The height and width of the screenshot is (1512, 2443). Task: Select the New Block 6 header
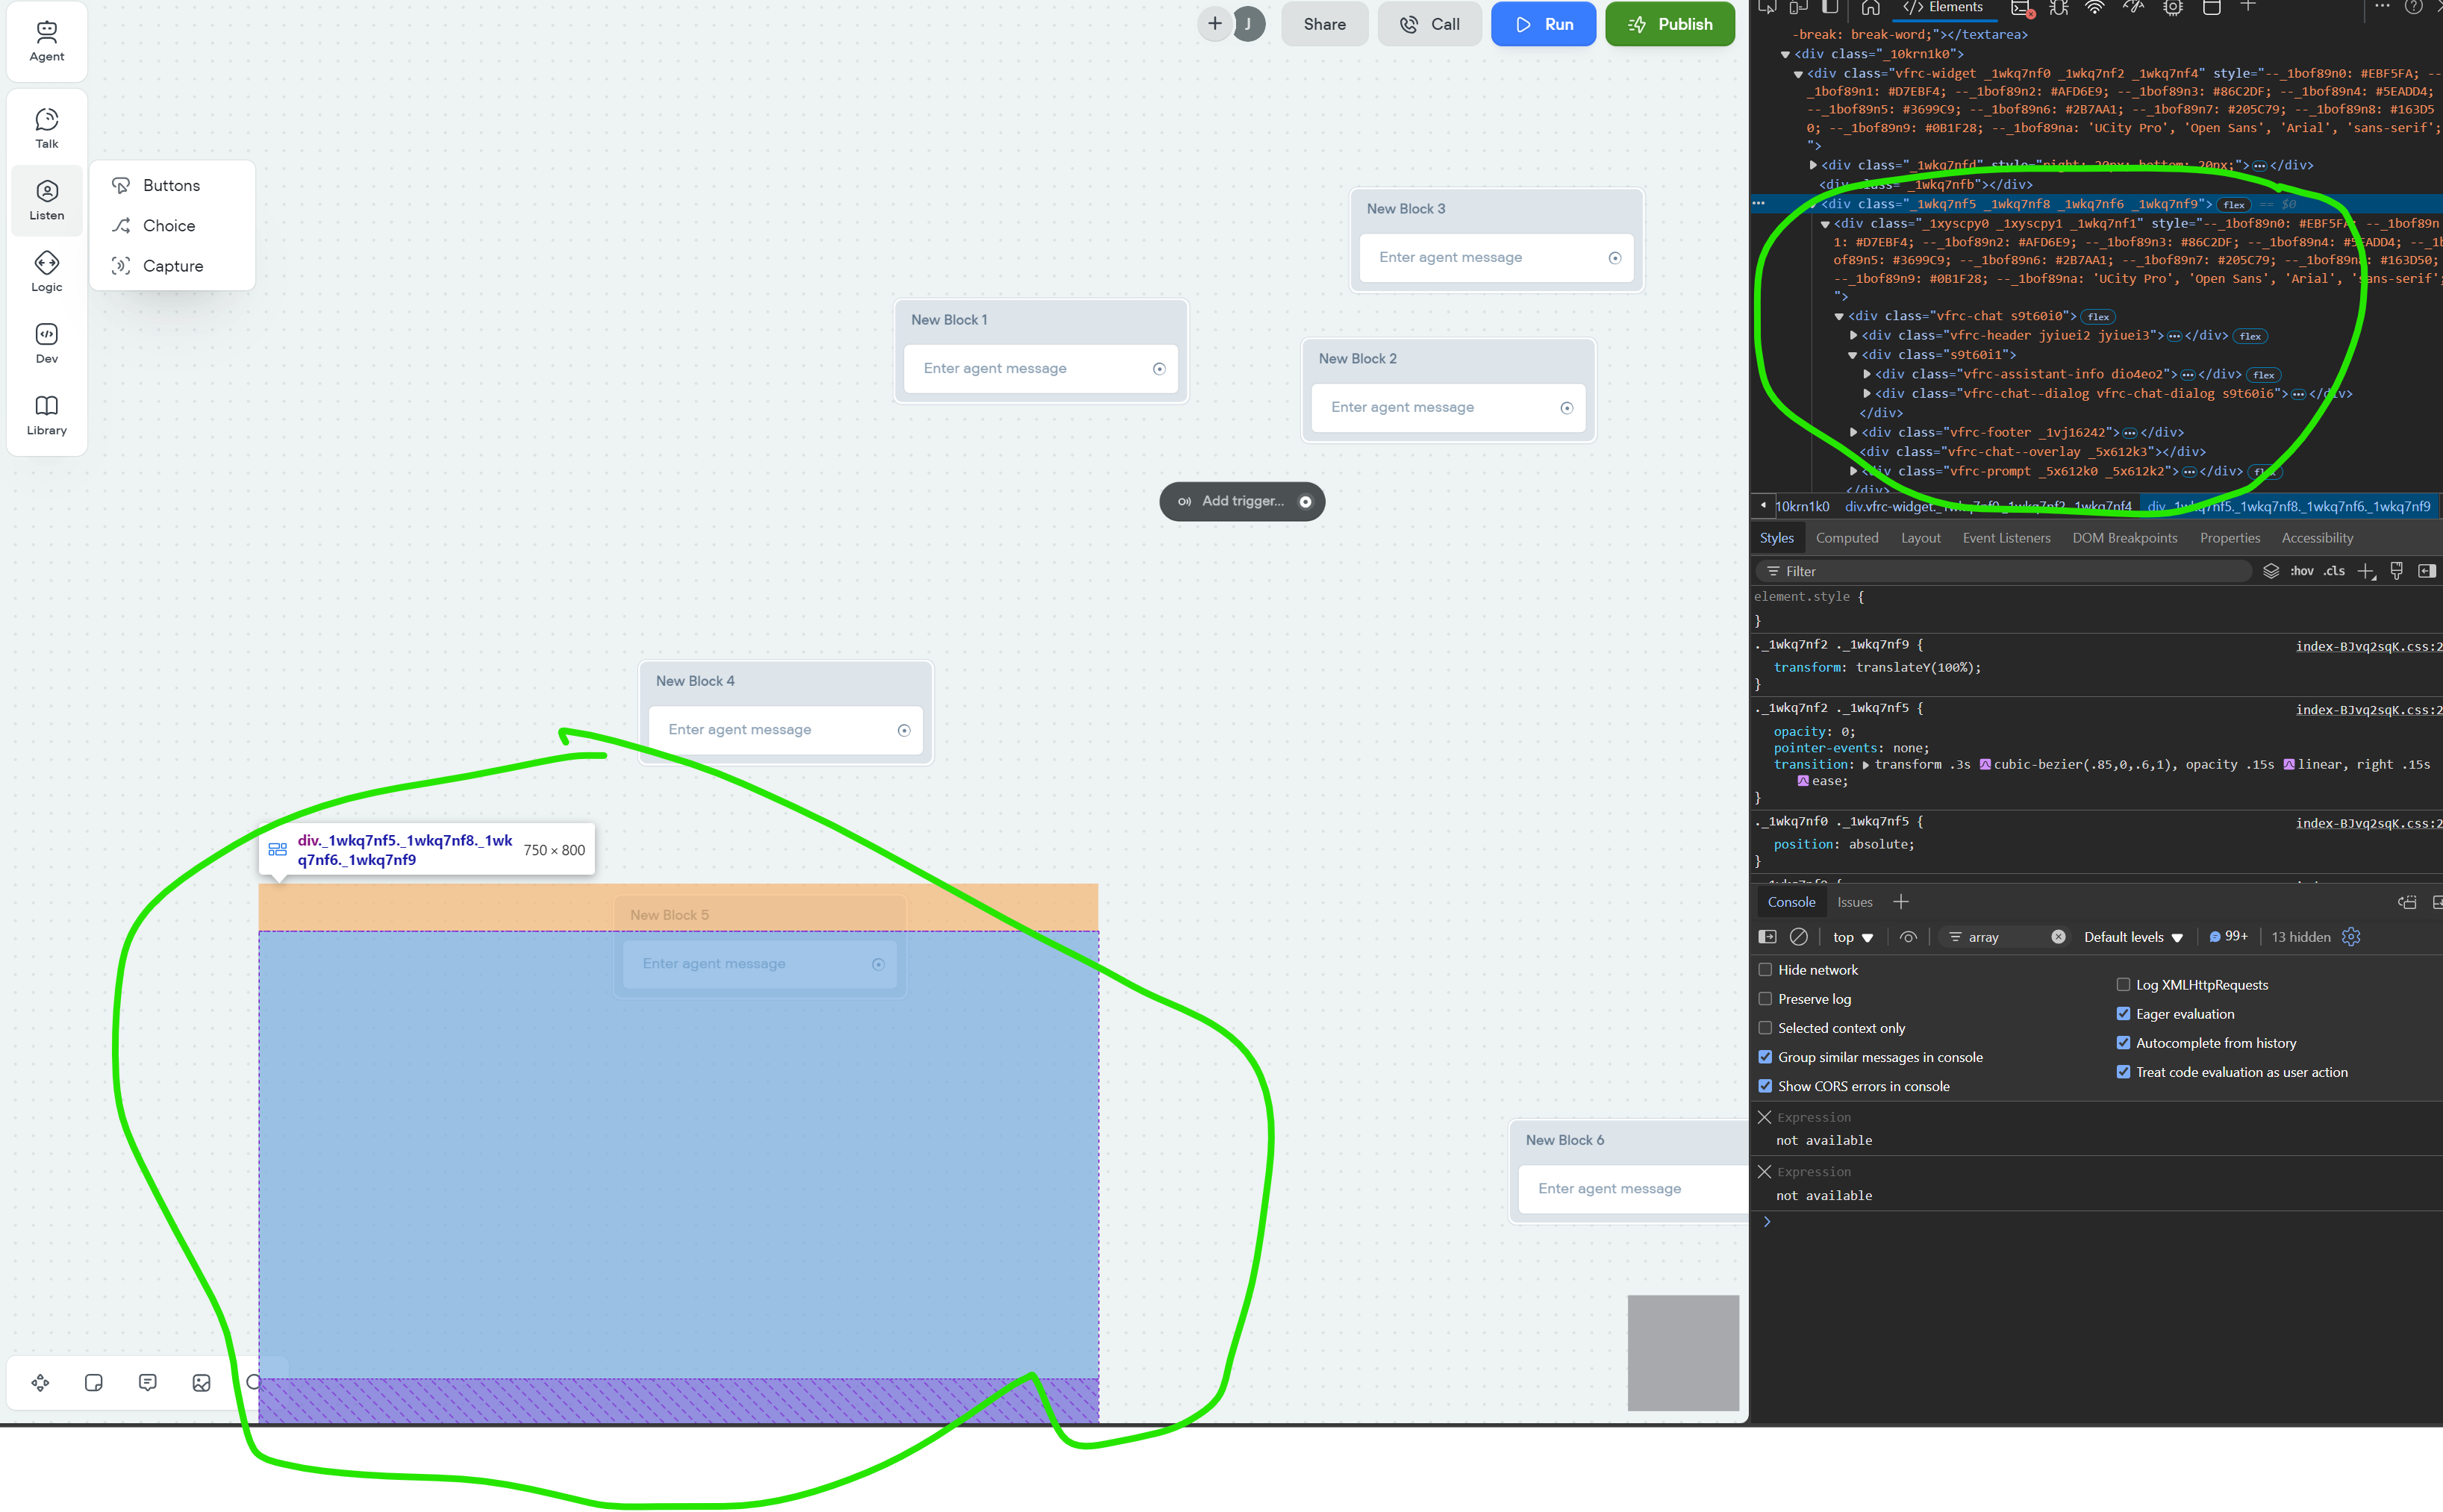[1564, 1140]
